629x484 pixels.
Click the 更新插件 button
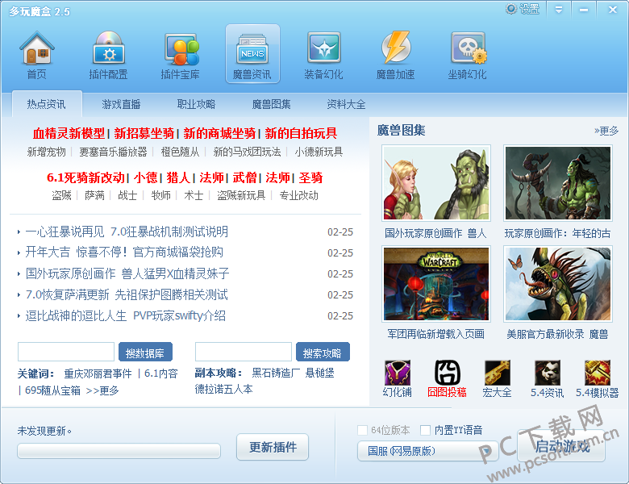pyautogui.click(x=273, y=447)
